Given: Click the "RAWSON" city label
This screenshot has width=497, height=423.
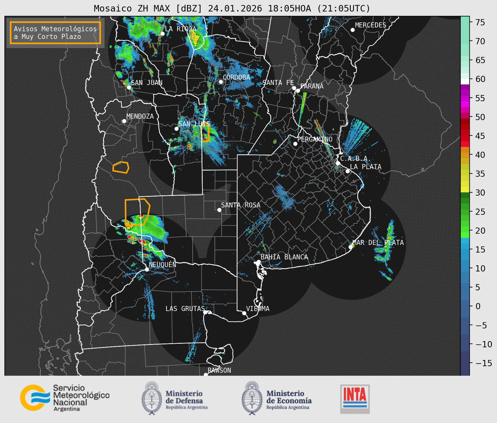Looking at the screenshot, I should [219, 370].
